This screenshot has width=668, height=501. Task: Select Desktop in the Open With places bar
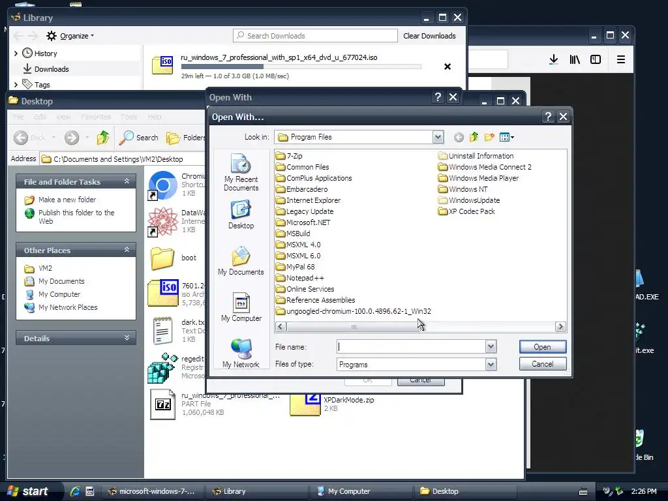point(241,215)
